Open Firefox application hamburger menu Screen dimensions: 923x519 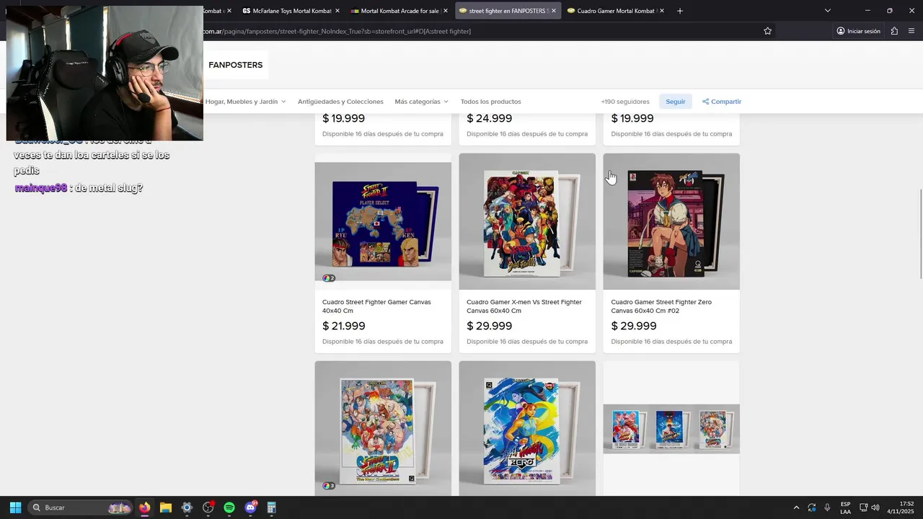(x=911, y=31)
